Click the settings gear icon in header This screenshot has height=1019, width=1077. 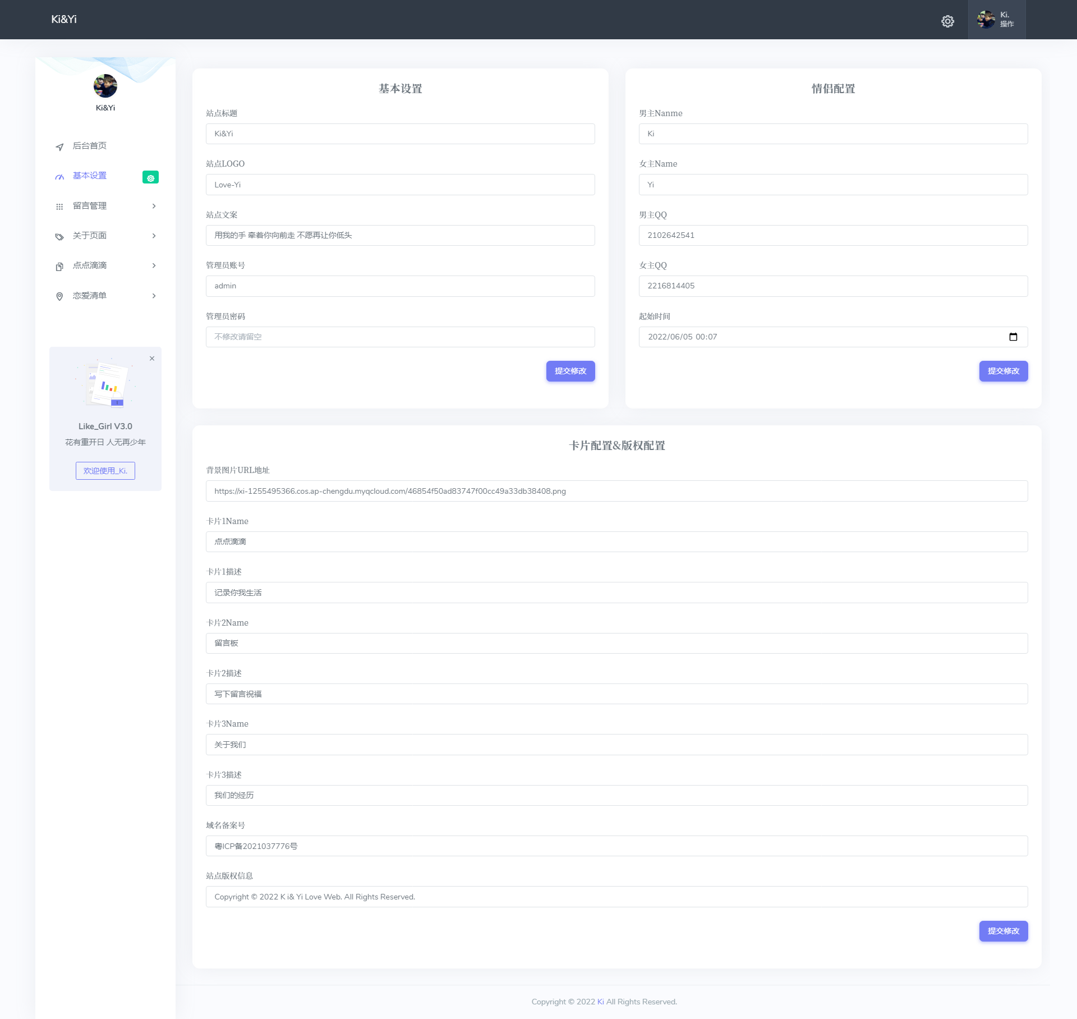pos(947,21)
